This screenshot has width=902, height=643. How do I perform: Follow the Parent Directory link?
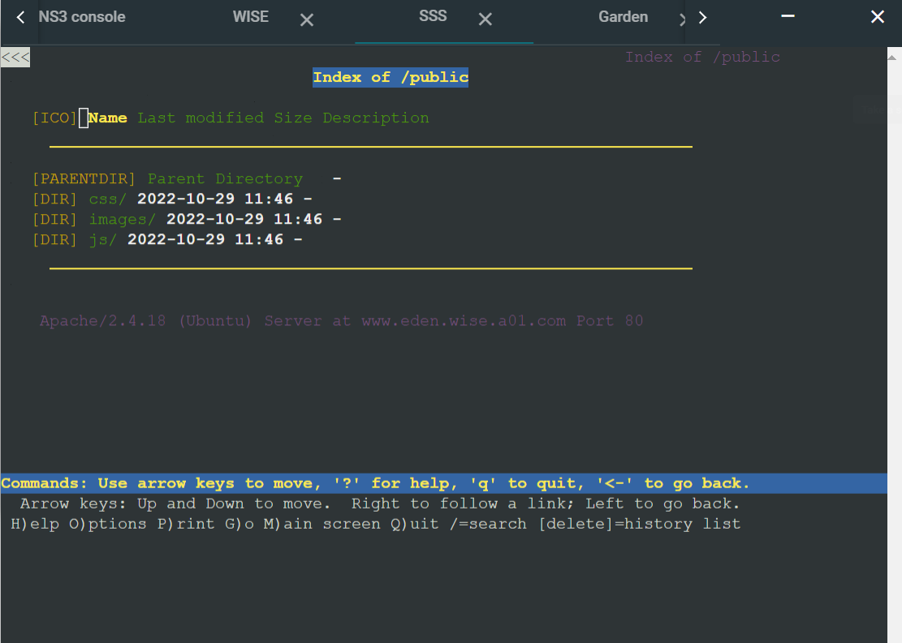pos(224,178)
